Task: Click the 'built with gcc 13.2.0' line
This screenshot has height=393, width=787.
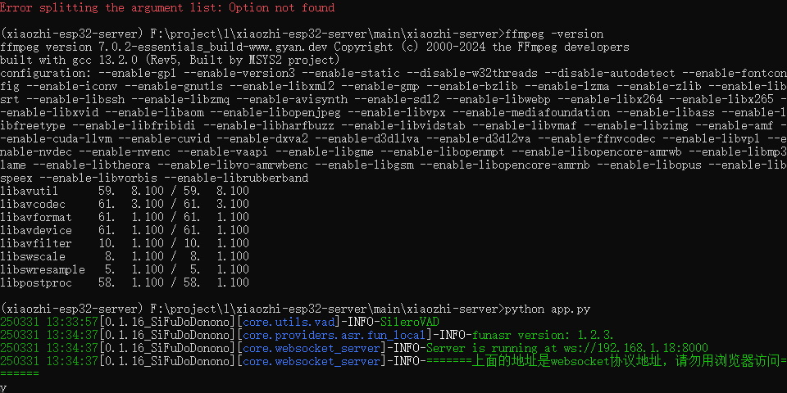Action: 169,60
